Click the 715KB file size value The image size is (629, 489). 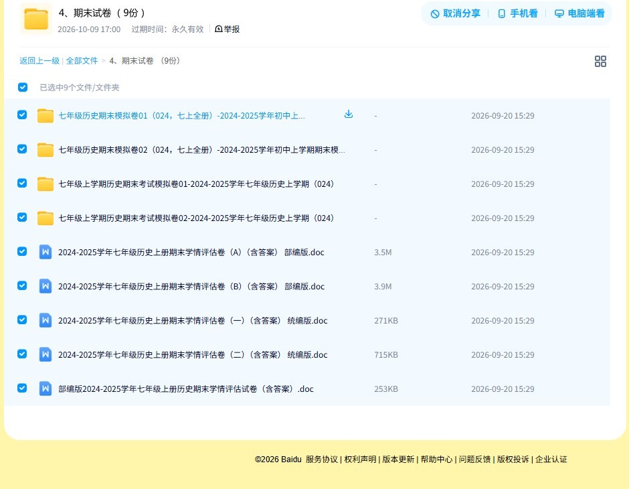coord(386,354)
